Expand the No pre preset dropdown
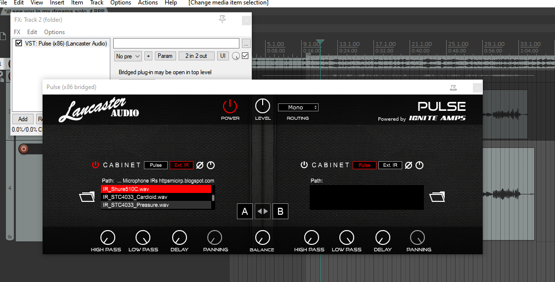Image resolution: width=555 pixels, height=282 pixels. pyautogui.click(x=128, y=56)
